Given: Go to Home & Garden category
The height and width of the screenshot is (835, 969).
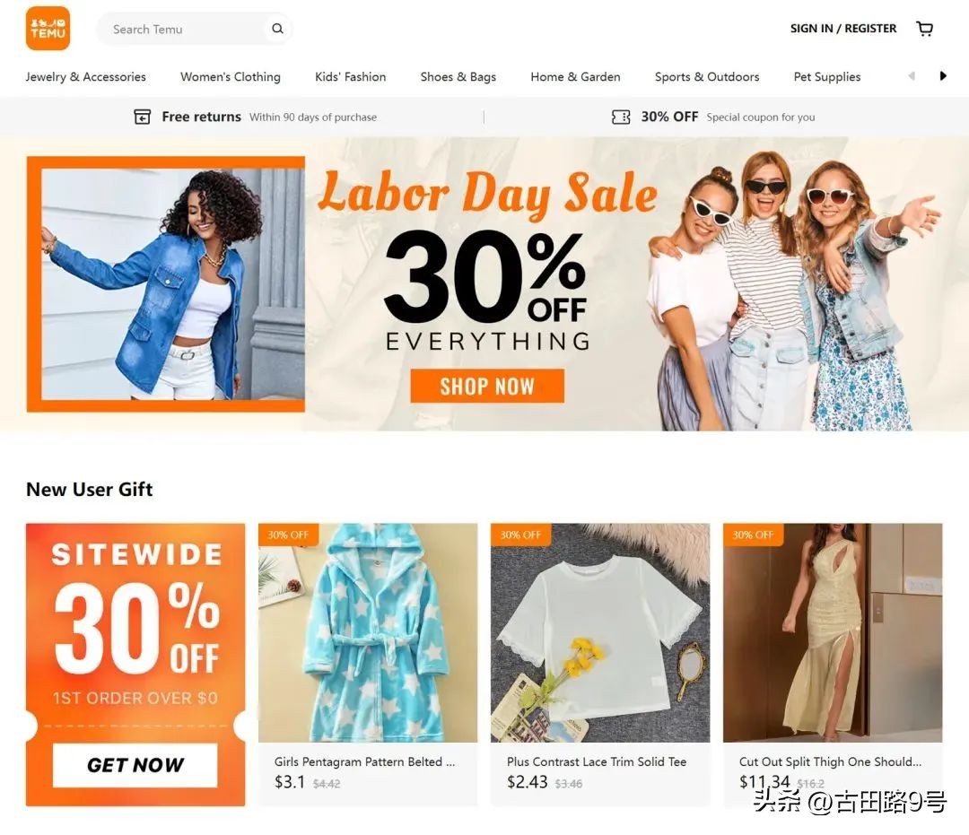Looking at the screenshot, I should 575,76.
